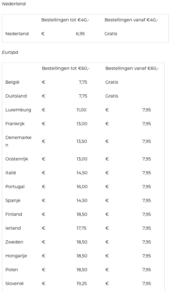Select the Spanje country label
Screen dimensions: 171x291
tap(13, 201)
